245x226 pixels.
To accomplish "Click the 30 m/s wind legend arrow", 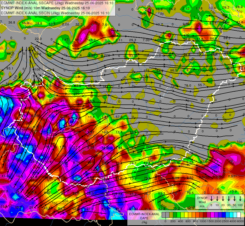I will point(229,199).
